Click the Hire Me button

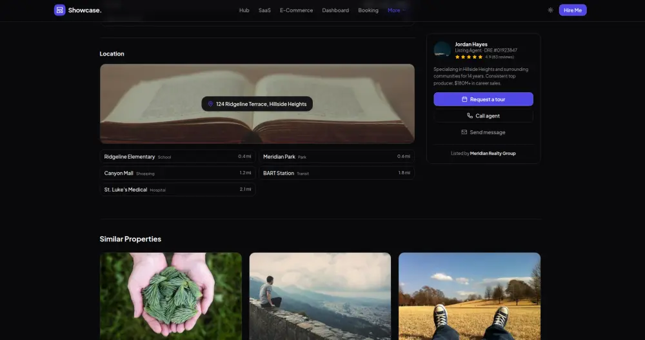tap(573, 10)
